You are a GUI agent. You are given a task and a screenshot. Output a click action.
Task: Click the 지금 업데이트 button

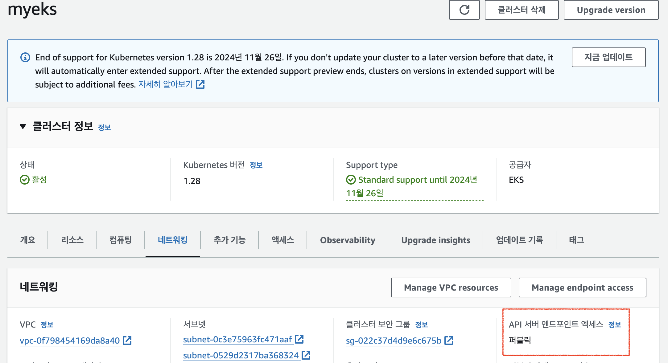click(x=608, y=57)
